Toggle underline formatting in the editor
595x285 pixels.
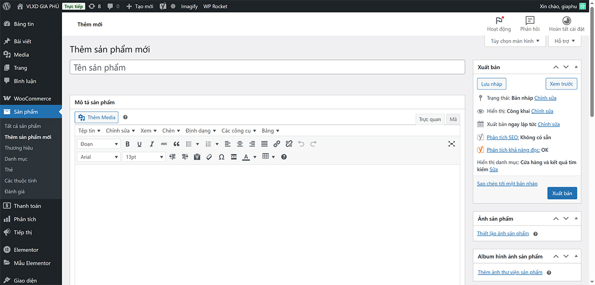click(139, 144)
